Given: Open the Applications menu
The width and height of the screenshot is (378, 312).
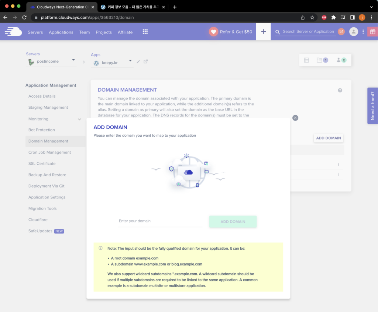Looking at the screenshot, I should [x=61, y=32].
